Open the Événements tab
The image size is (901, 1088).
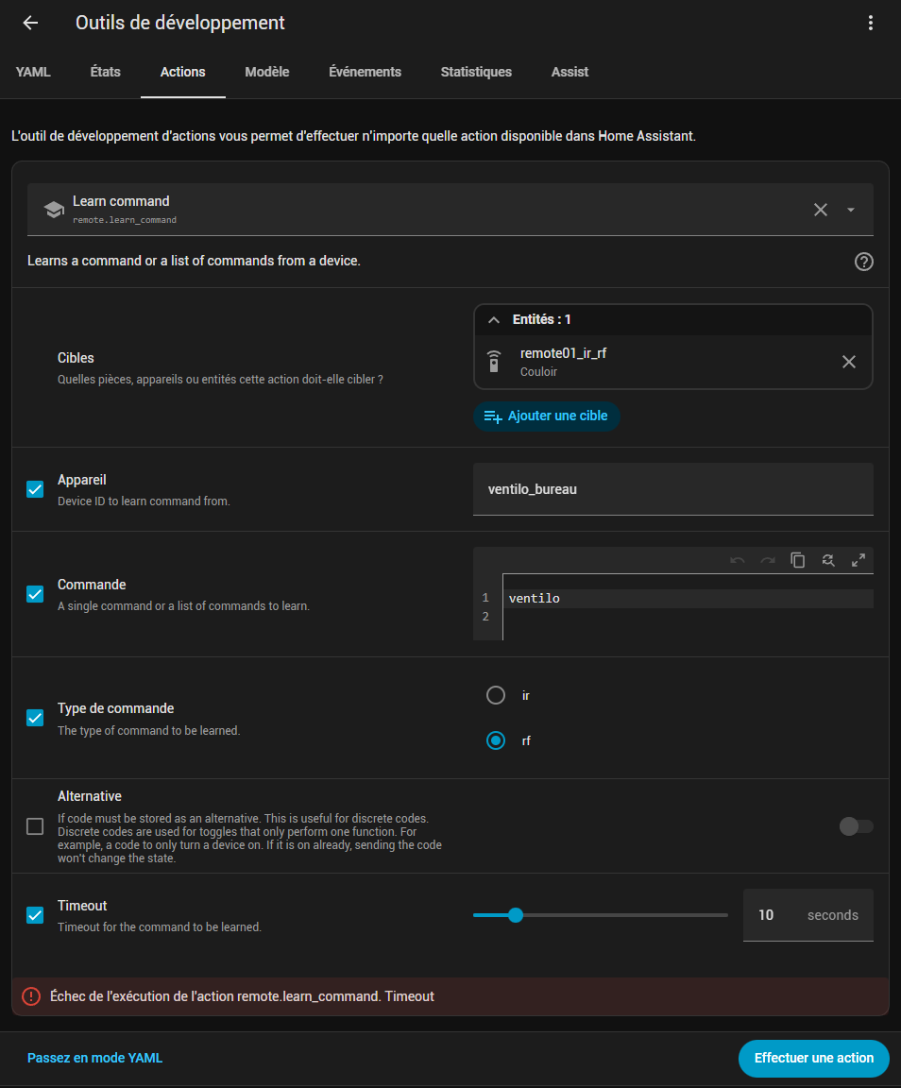pos(365,72)
